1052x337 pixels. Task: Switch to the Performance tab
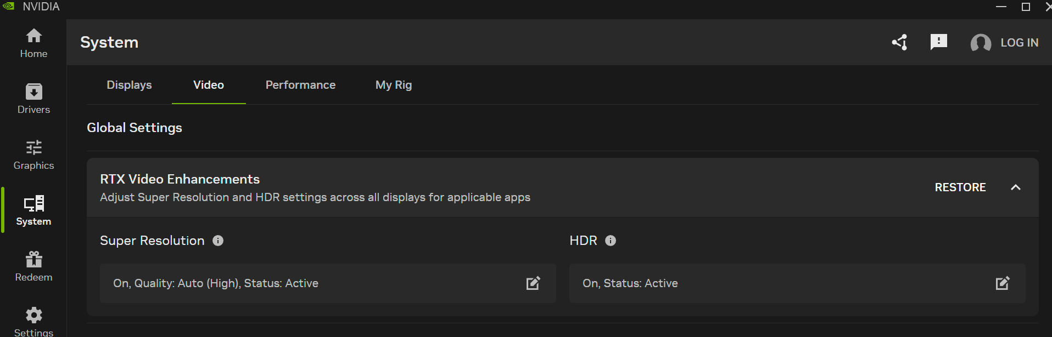click(300, 85)
